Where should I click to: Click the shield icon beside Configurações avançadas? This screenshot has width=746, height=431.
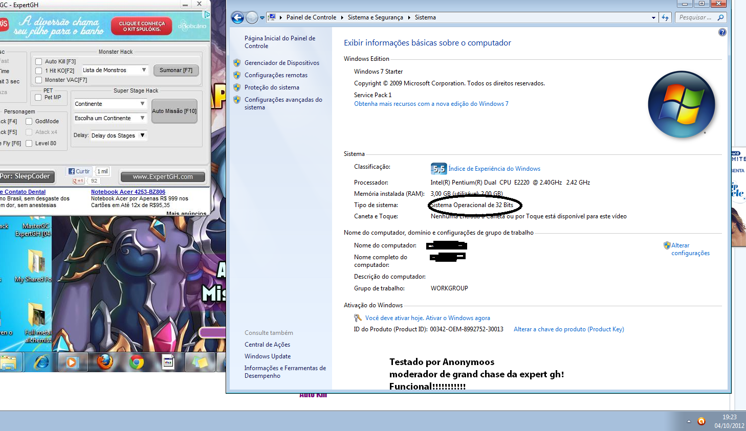237,100
